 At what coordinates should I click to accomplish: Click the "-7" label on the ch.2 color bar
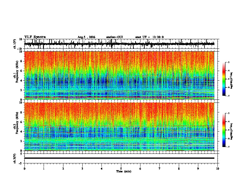[x=228, y=147]
